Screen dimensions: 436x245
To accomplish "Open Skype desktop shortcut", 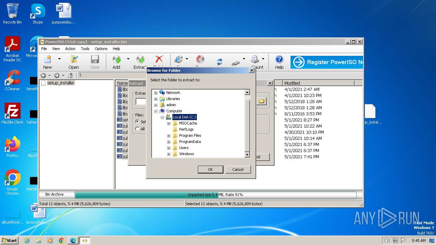I will 37,14.
